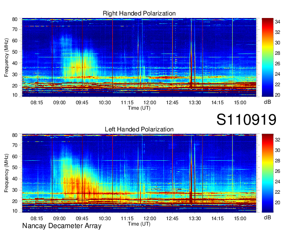This screenshot has width=285, height=231.
Task: Click the 14:15 time tick on Left Handed plot
Action: [218, 218]
